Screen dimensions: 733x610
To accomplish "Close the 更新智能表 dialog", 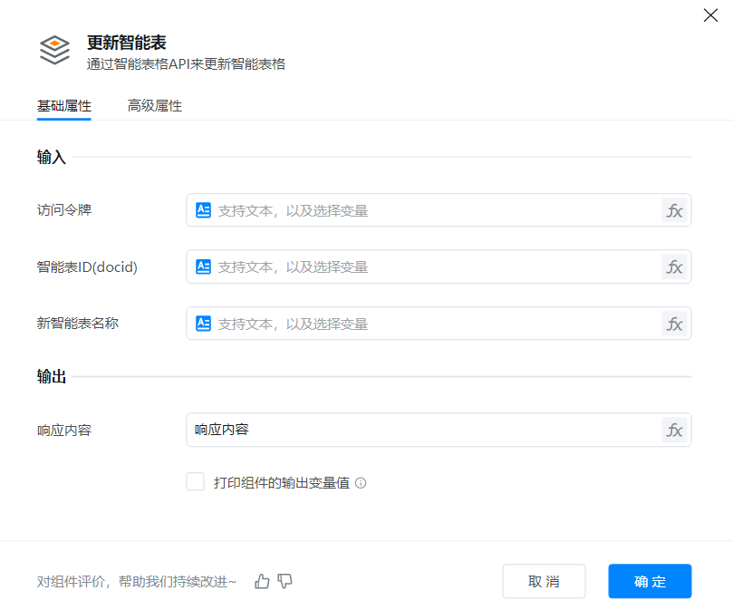I will pos(710,15).
